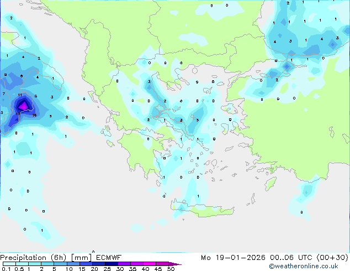Click the '7' precipitation value on the map

(x=4, y=93)
